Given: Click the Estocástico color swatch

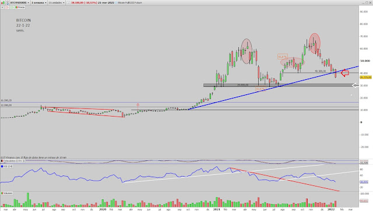Looking at the screenshot, I should (2, 161).
